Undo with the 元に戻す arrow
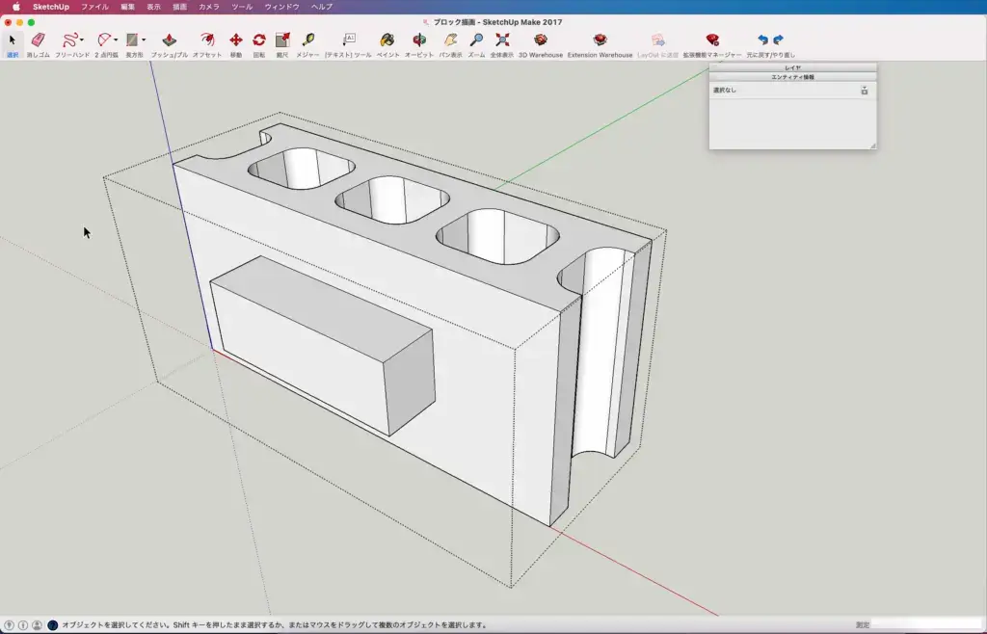This screenshot has height=634, width=987. click(763, 40)
